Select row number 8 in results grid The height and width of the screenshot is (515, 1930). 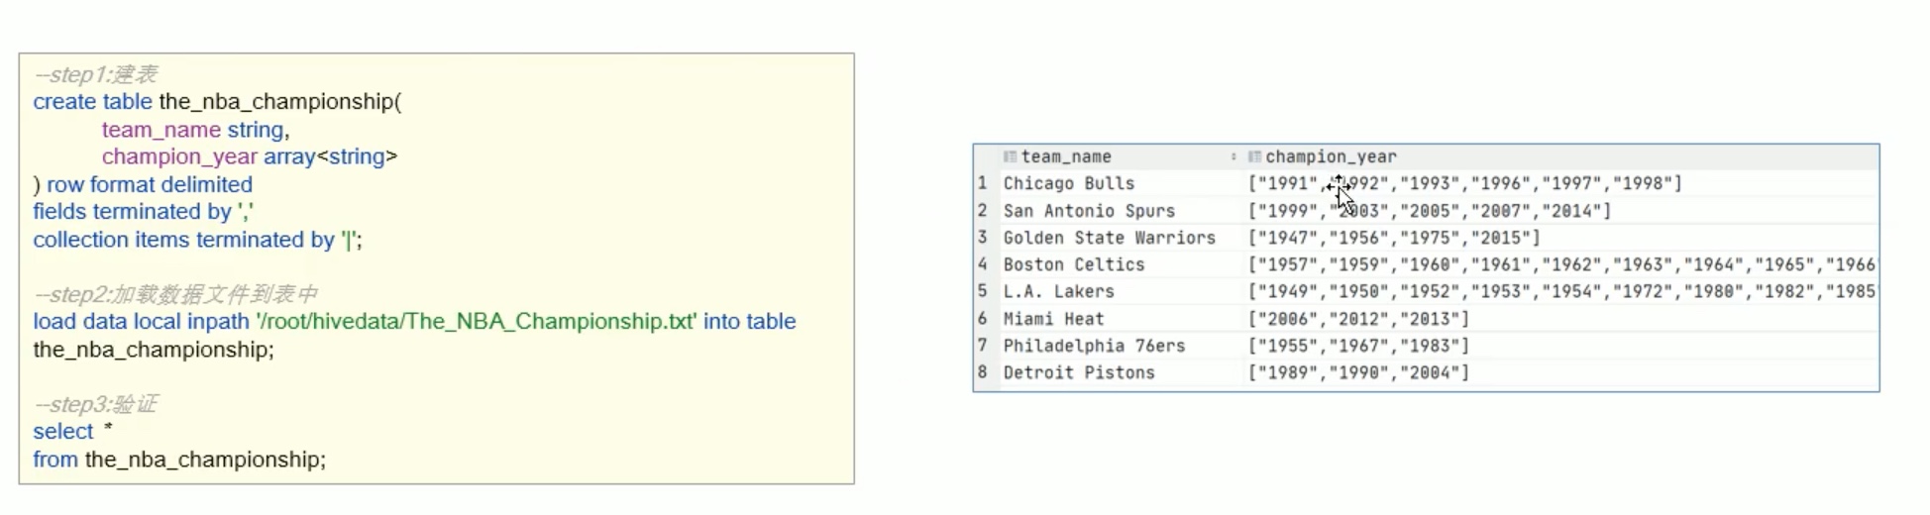982,372
